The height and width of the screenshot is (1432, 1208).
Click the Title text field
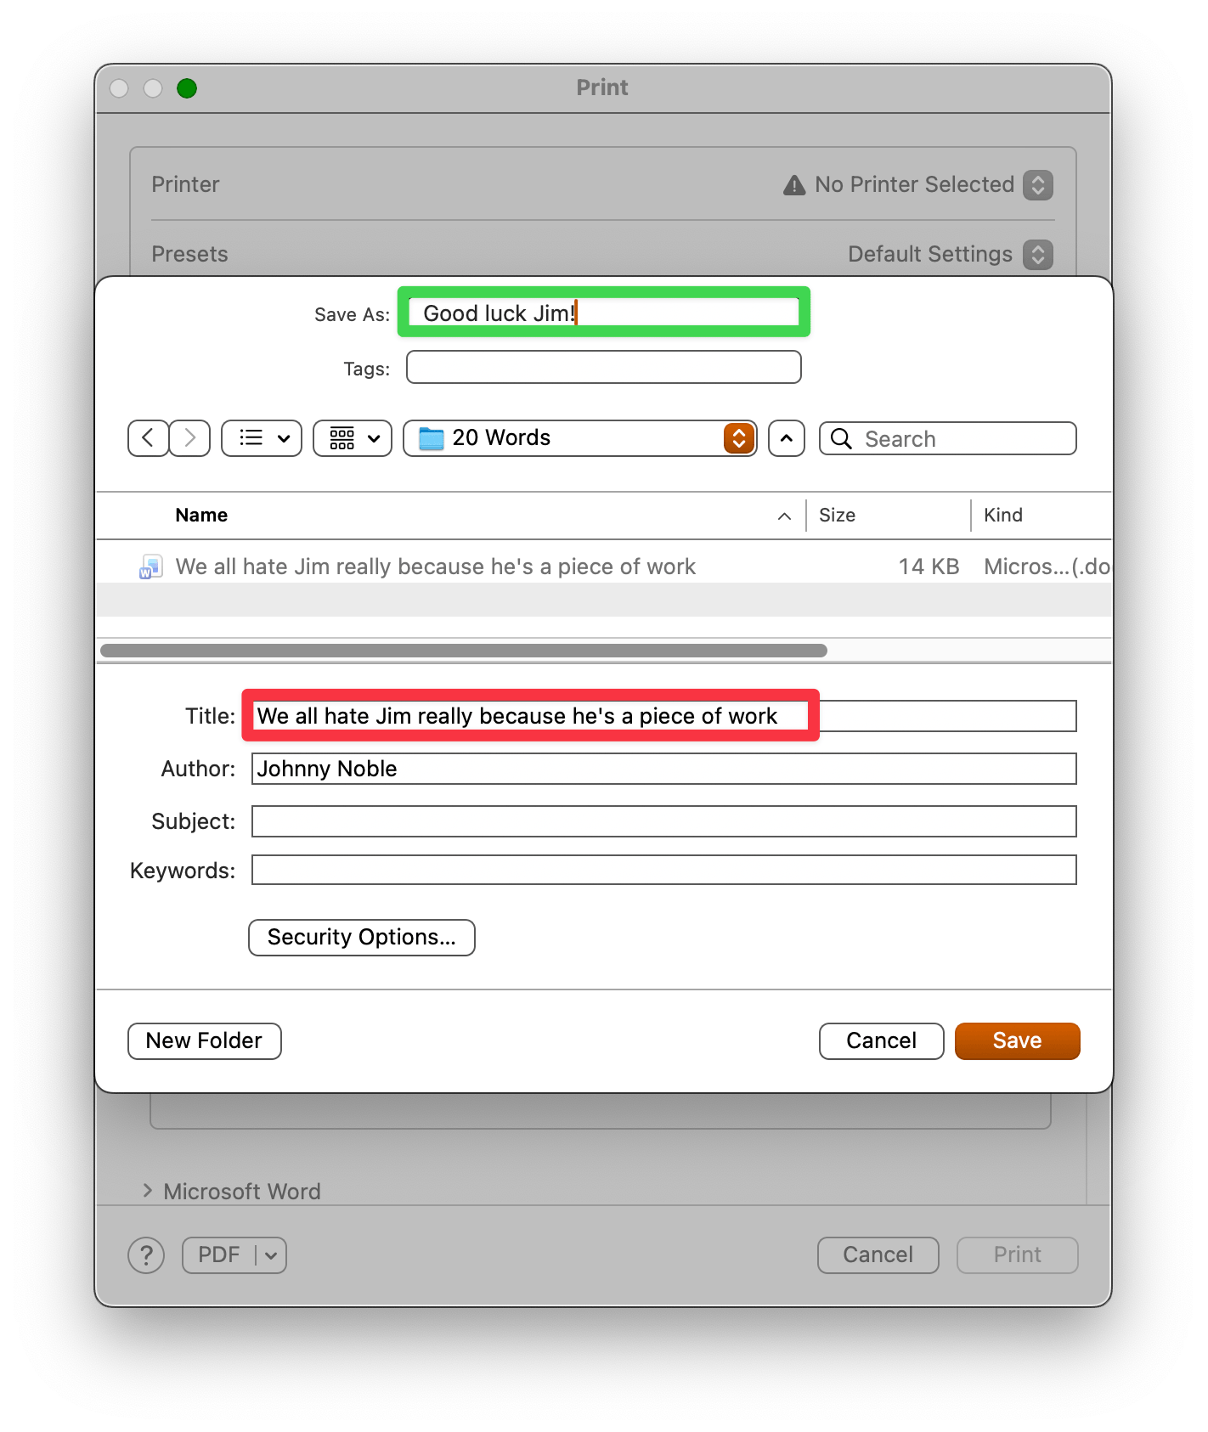click(x=664, y=716)
